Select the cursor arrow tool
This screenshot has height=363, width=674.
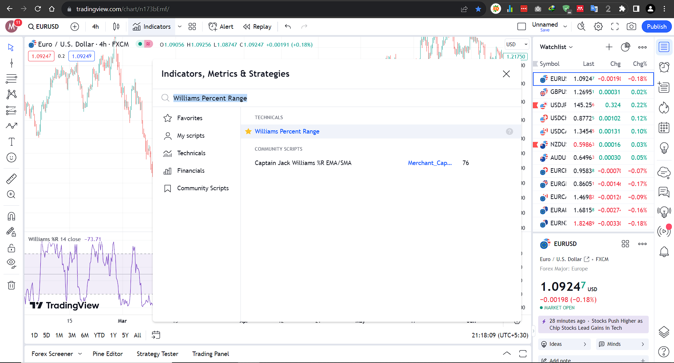[11, 47]
